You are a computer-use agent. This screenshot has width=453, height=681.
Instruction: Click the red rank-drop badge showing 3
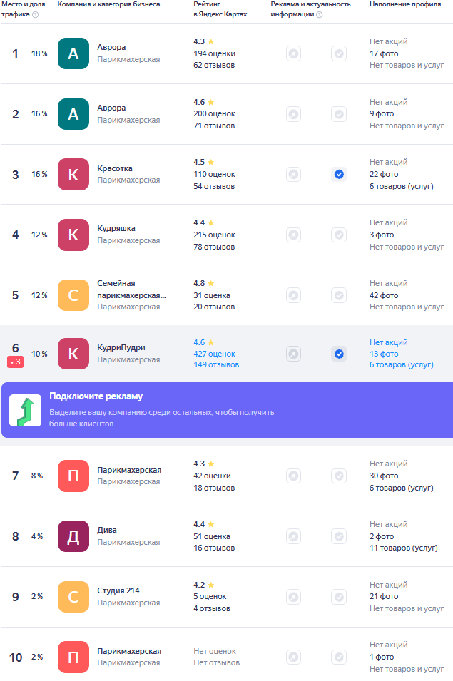[x=15, y=362]
